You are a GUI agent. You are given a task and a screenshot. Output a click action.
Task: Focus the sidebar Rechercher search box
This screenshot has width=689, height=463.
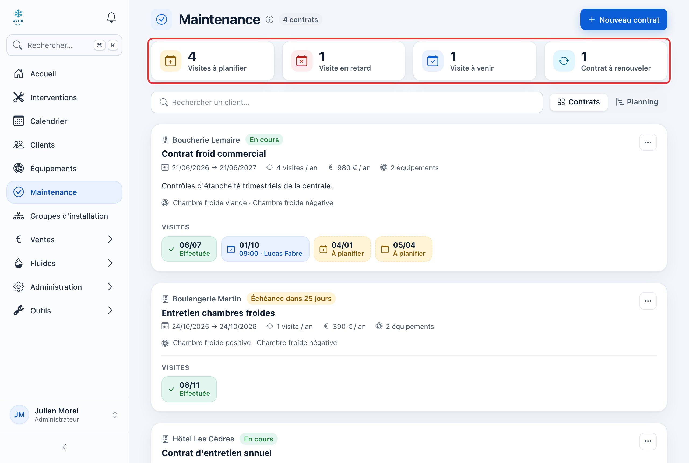point(64,45)
